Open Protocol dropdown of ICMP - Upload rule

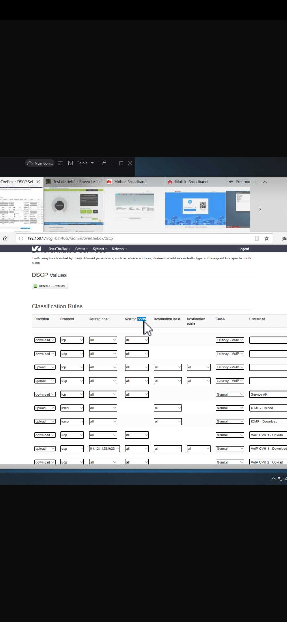coord(72,408)
